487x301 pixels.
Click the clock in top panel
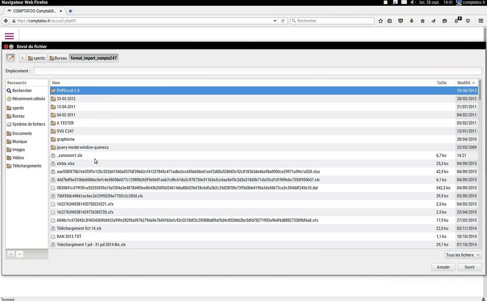pos(448,2)
